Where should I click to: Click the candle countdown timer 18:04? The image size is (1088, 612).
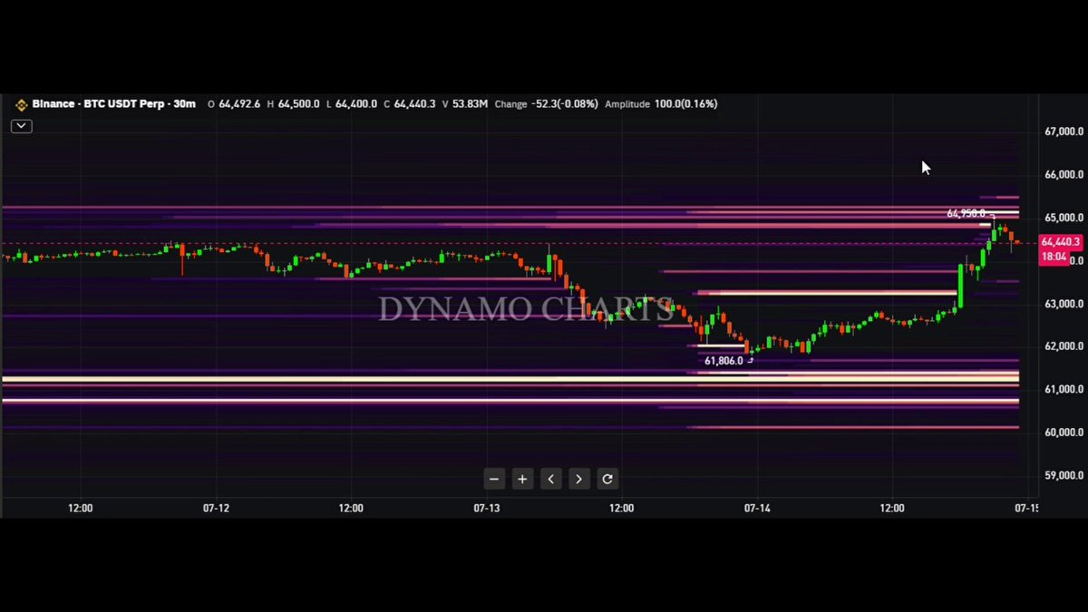[x=1054, y=257]
